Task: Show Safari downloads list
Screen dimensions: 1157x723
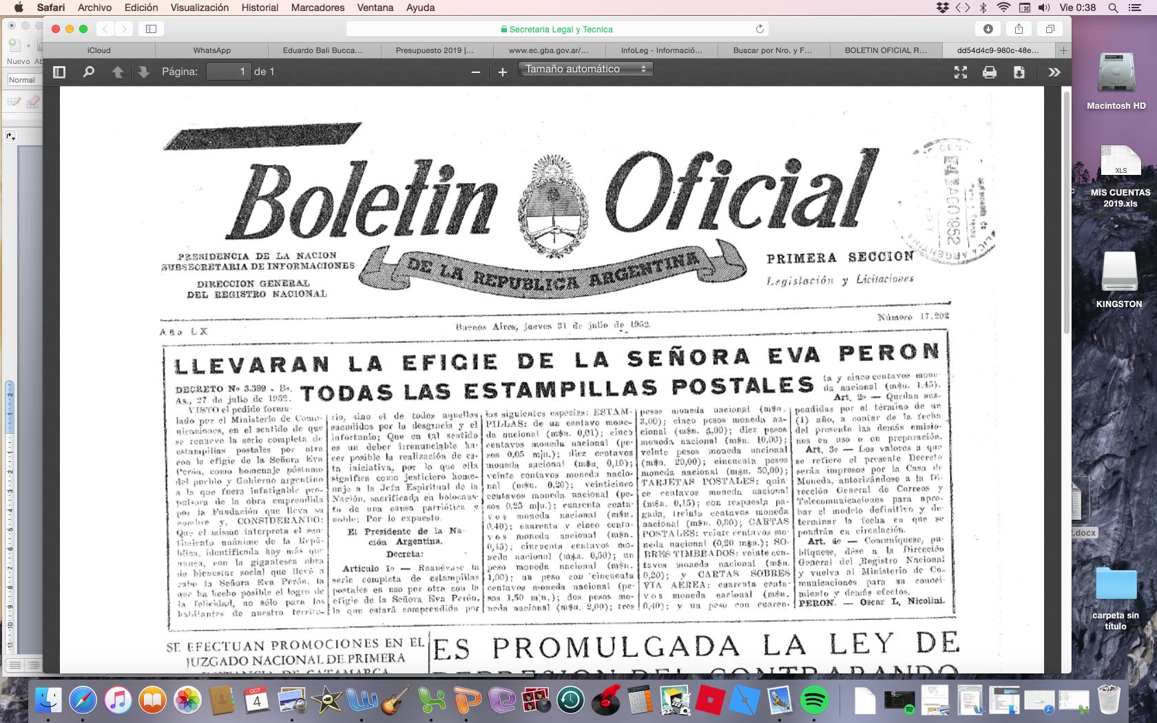Action: pyautogui.click(x=988, y=29)
